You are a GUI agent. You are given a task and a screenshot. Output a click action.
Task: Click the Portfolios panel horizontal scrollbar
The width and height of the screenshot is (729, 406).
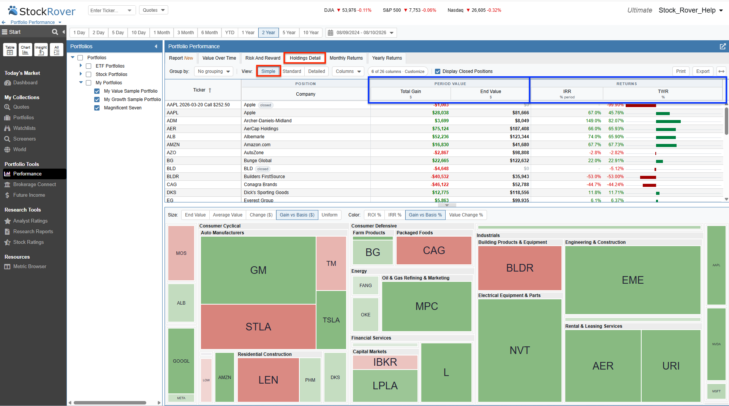(x=110, y=403)
